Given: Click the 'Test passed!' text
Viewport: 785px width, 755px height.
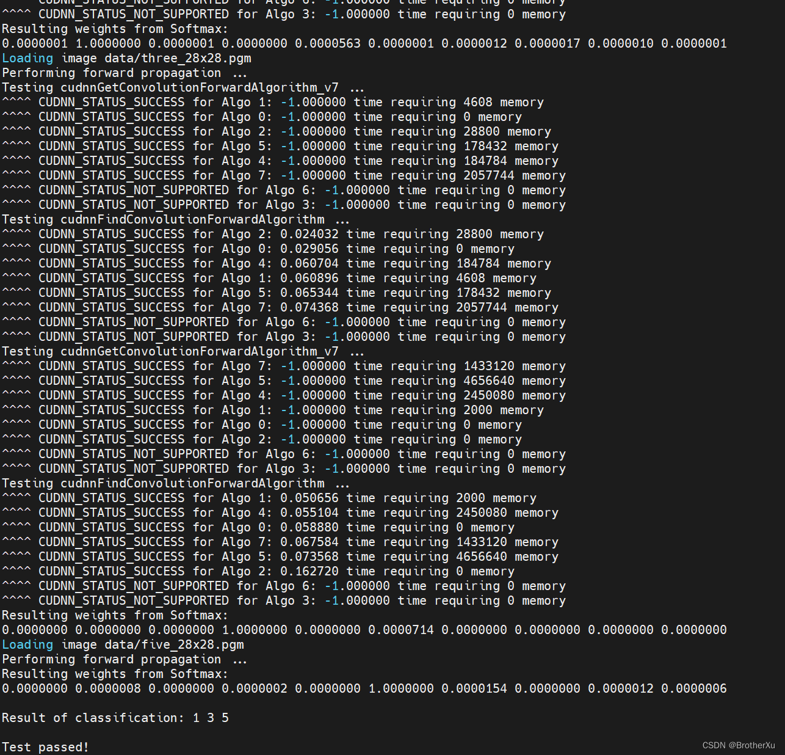Looking at the screenshot, I should 46,748.
